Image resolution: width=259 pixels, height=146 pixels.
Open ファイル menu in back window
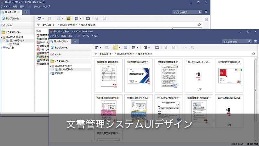pyautogui.click(x=6, y=6)
